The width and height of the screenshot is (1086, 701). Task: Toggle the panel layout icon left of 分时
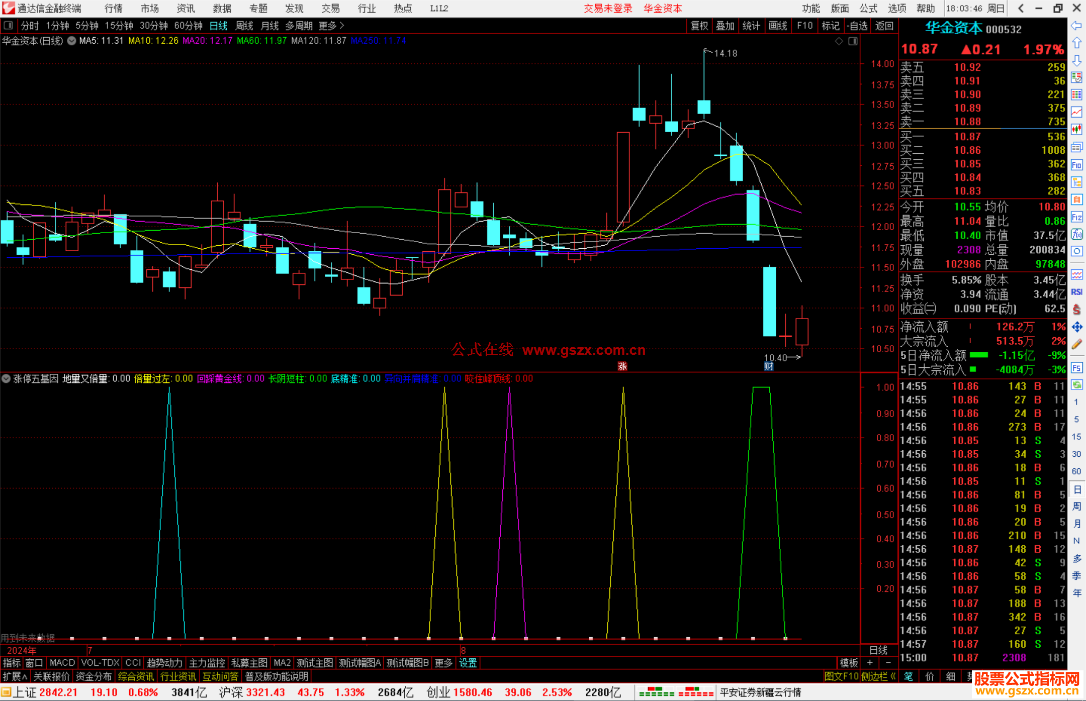9,26
